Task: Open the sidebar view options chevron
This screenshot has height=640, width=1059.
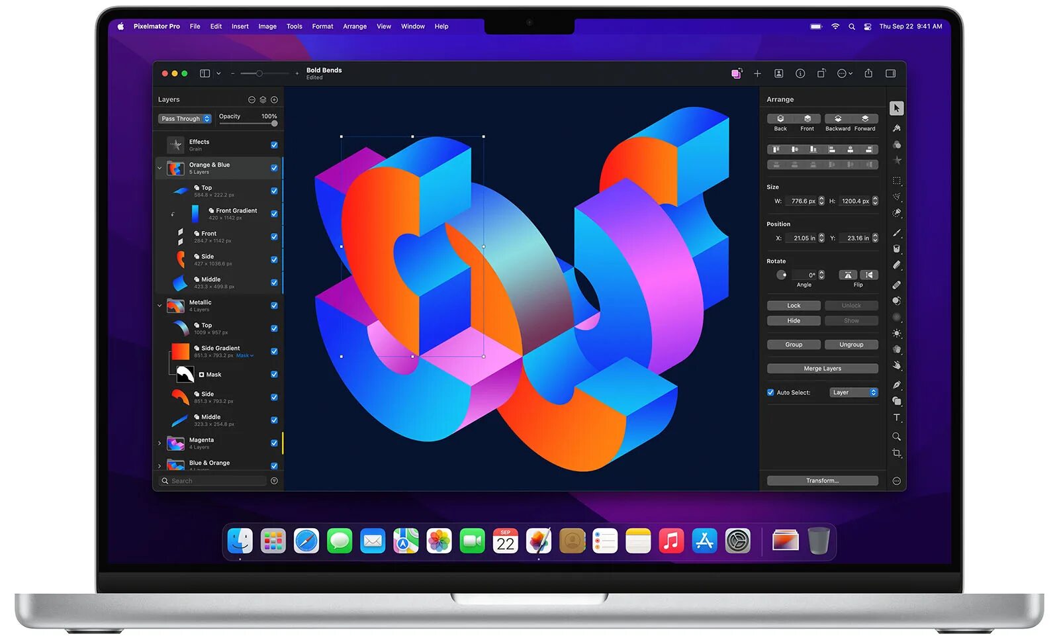Action: tap(218, 73)
